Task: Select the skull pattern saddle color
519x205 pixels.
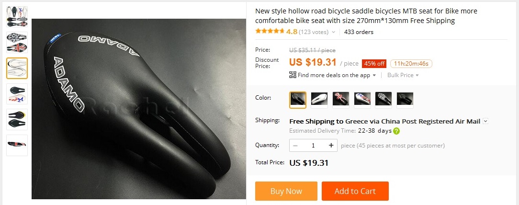Action: (x=384, y=100)
